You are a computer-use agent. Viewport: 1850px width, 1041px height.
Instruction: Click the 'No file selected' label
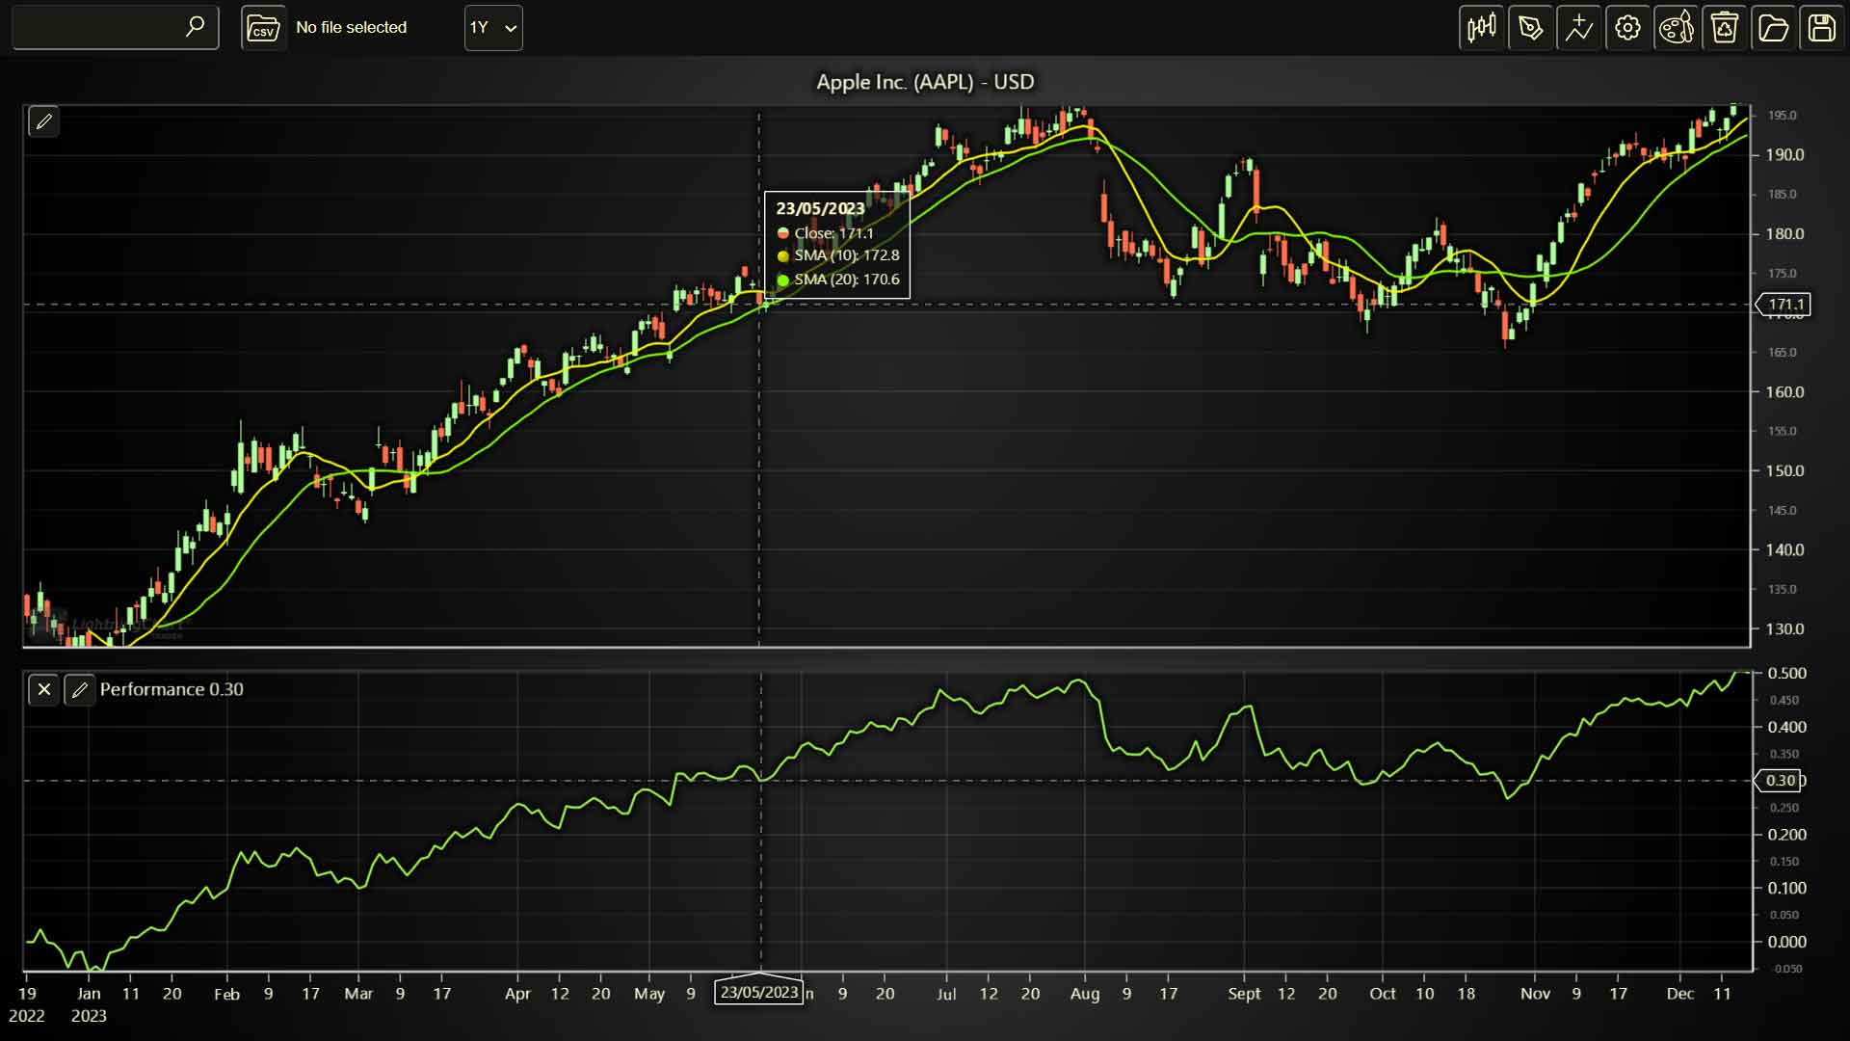click(x=352, y=28)
